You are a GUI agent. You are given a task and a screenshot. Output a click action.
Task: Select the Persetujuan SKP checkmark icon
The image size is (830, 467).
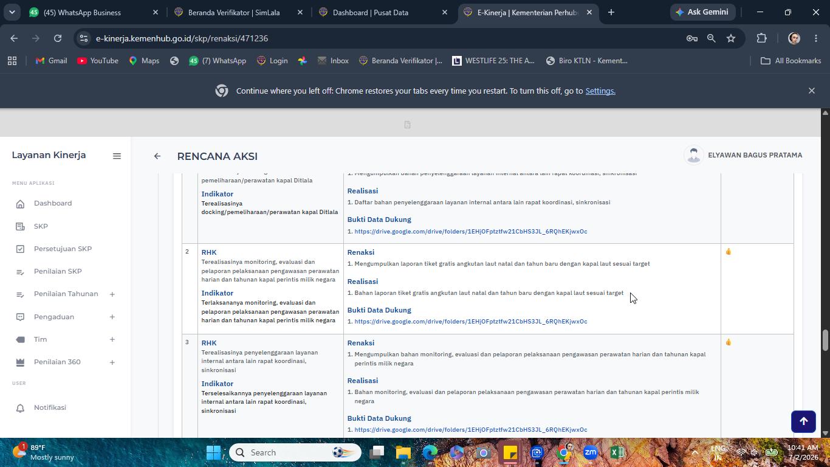pyautogui.click(x=20, y=249)
